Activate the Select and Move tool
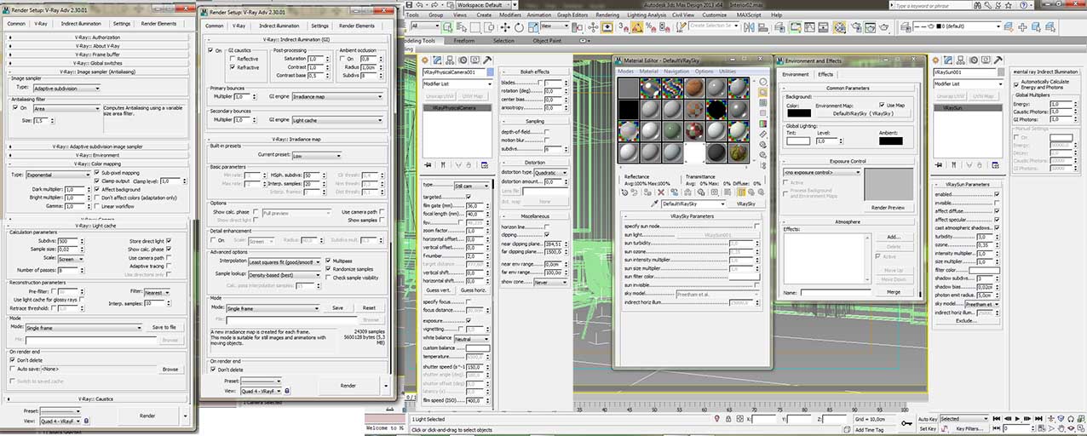The image size is (1087, 436). point(505,26)
